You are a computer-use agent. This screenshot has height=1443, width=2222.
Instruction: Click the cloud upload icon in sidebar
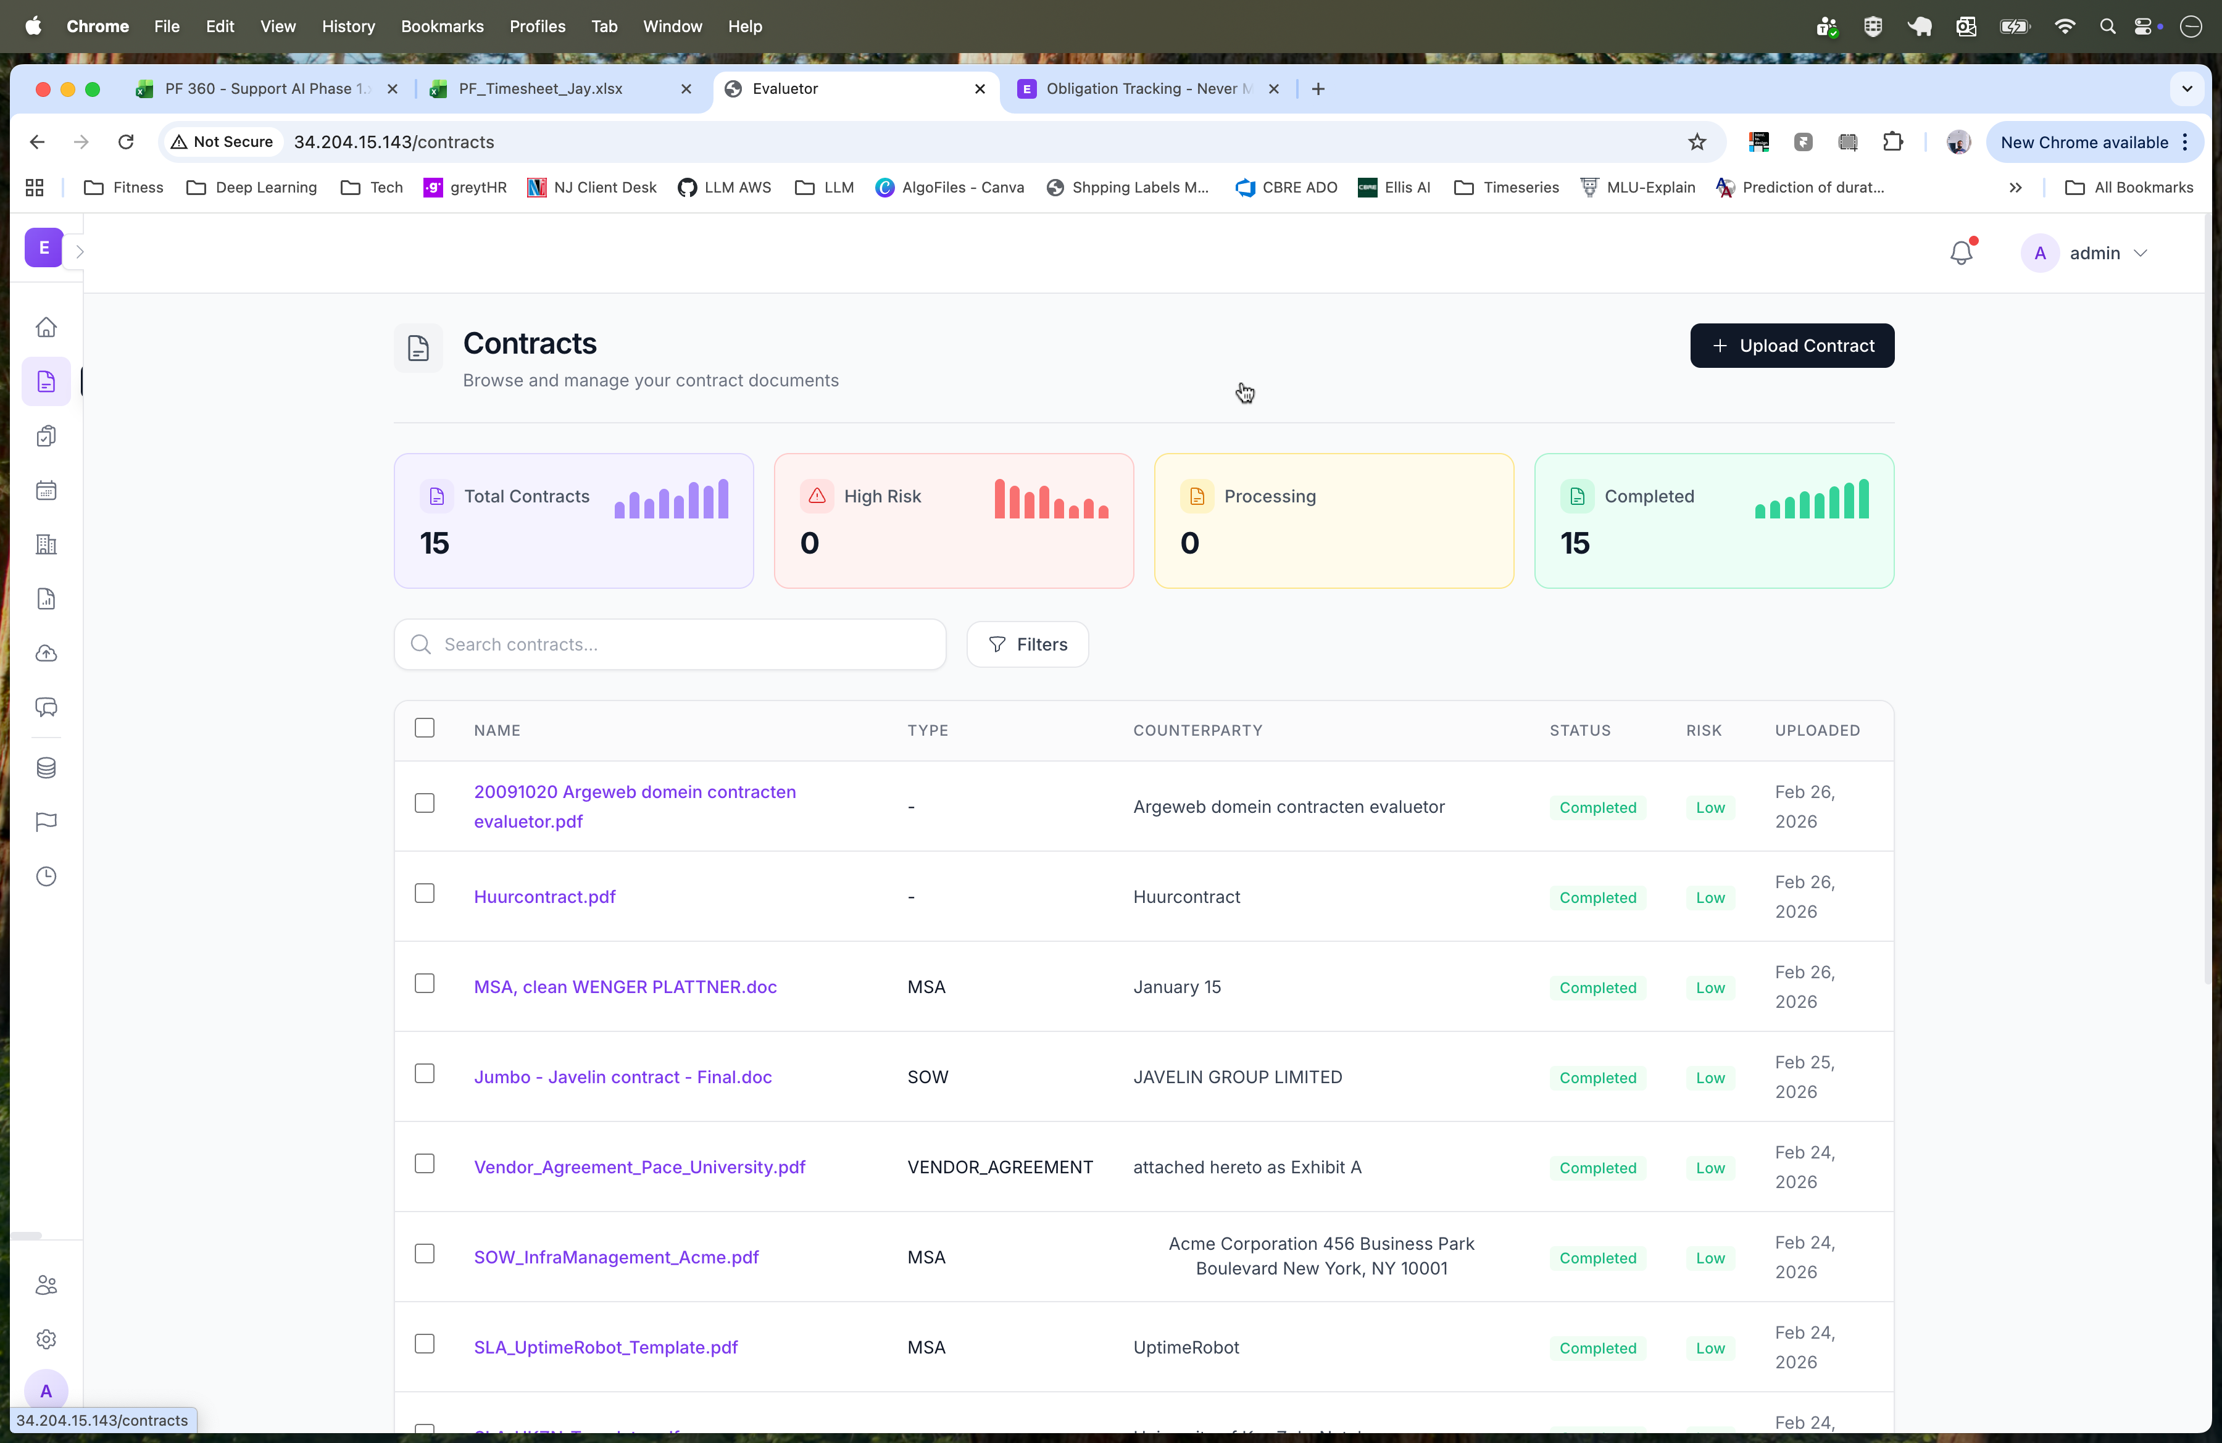coord(46,654)
